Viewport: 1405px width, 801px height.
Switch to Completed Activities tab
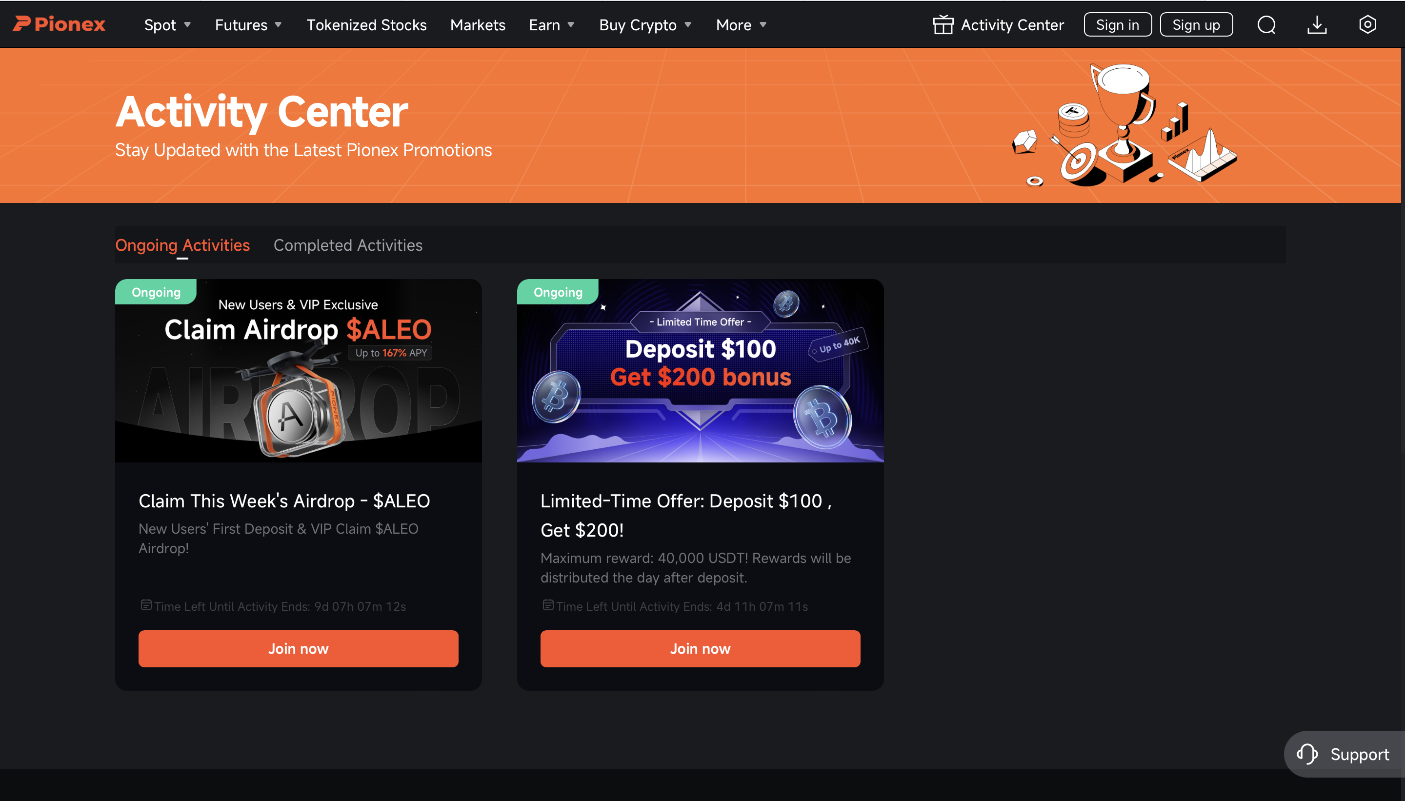348,245
